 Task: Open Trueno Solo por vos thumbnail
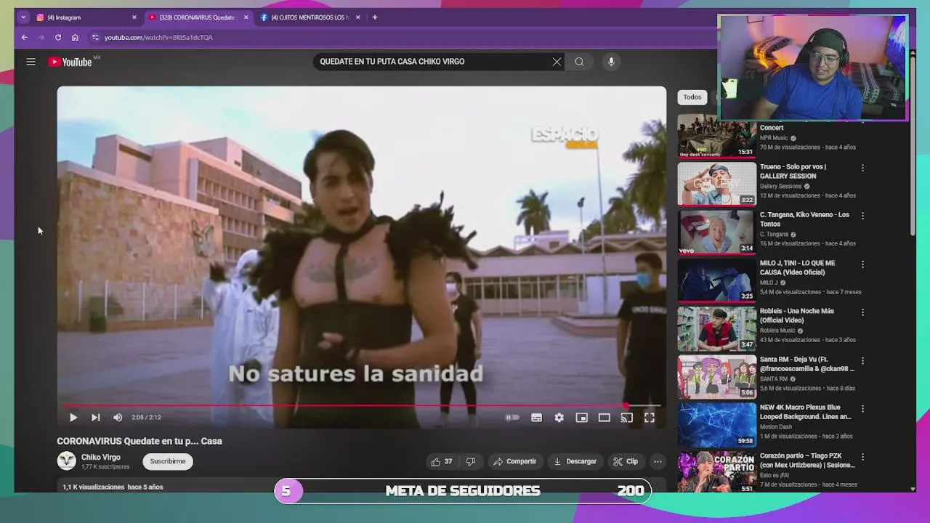pyautogui.click(x=717, y=184)
